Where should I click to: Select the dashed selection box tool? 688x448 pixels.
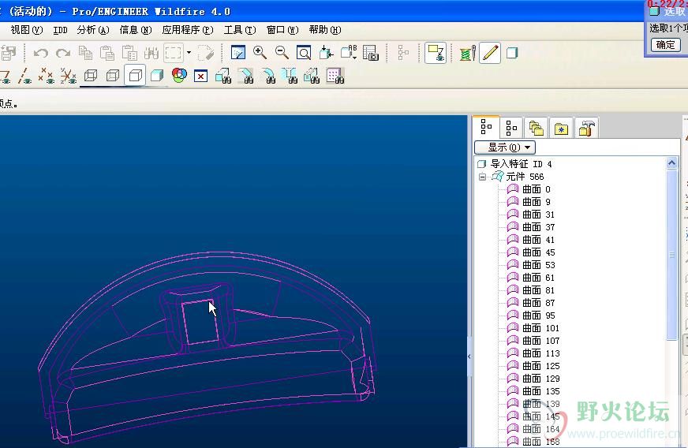coord(174,53)
